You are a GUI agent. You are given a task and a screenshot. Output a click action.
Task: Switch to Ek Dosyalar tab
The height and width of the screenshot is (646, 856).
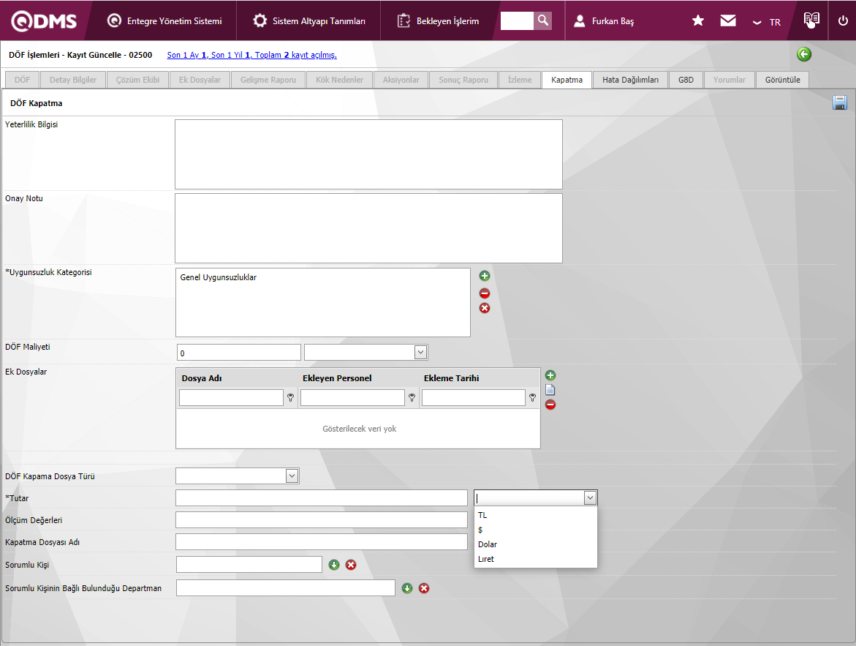[200, 80]
